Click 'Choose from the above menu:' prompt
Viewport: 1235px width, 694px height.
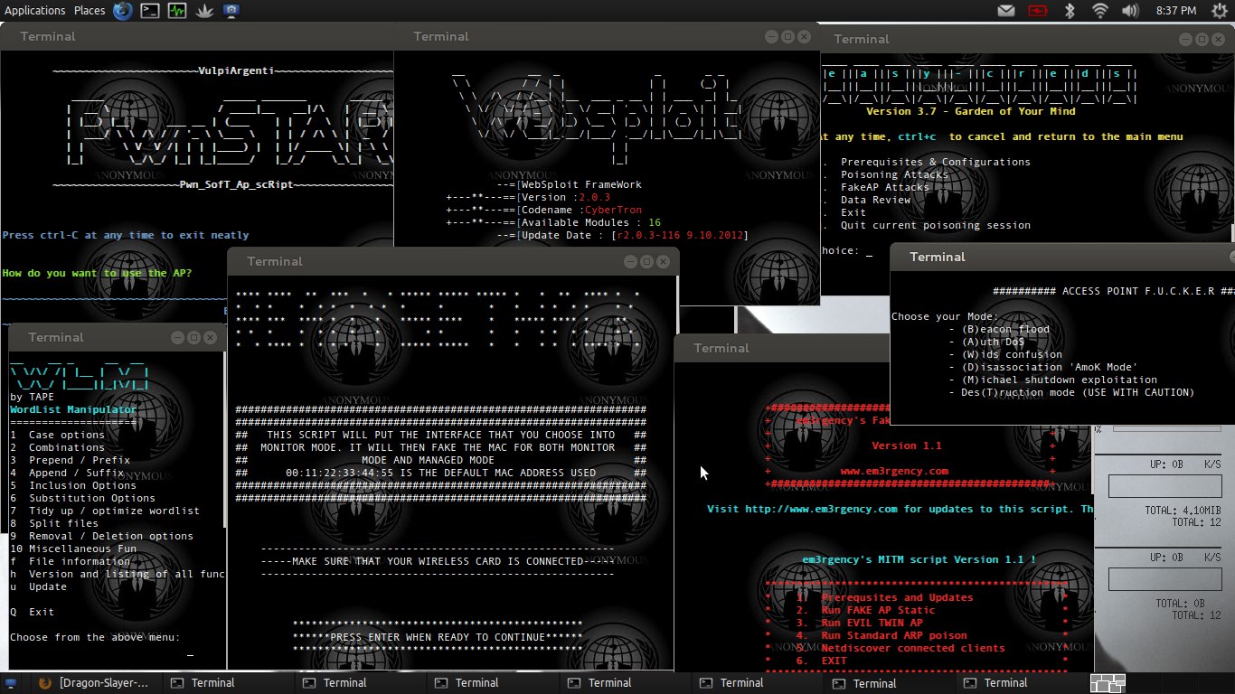tap(95, 637)
